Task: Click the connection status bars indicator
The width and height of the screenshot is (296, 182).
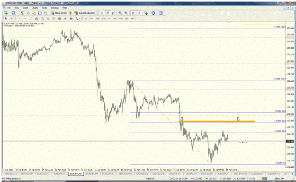Action: 265,178
